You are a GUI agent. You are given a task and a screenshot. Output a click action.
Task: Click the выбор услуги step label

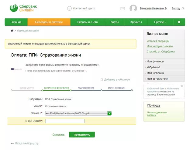coord(27,88)
